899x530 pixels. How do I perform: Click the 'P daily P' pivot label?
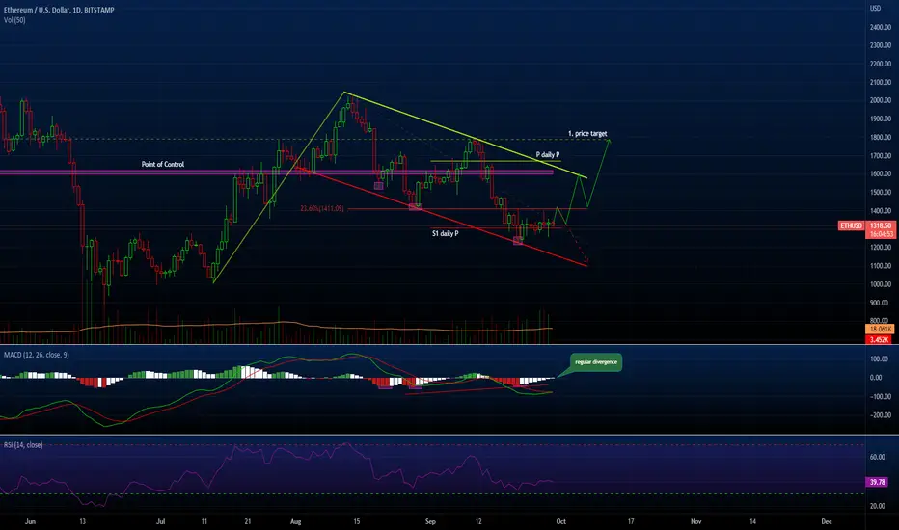click(548, 155)
